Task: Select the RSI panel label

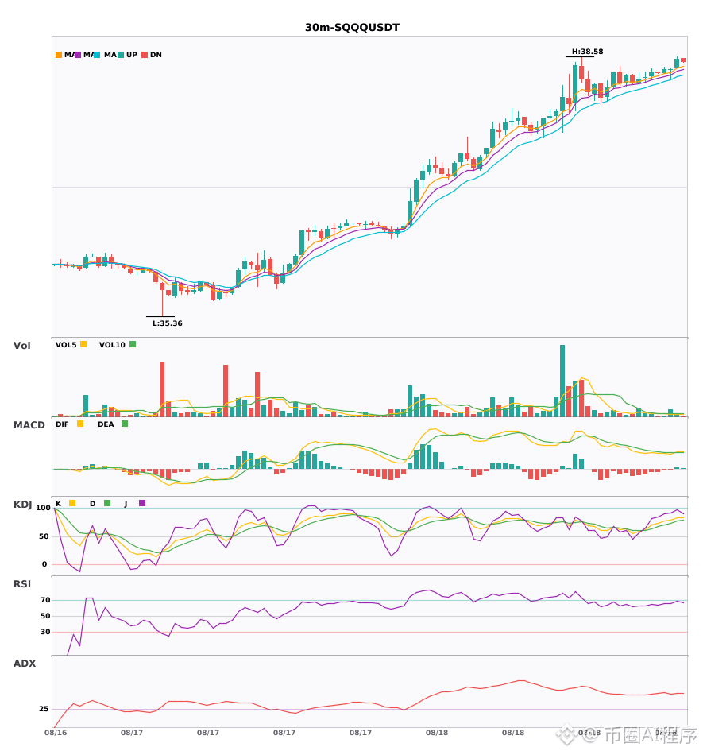Action: 21,584
